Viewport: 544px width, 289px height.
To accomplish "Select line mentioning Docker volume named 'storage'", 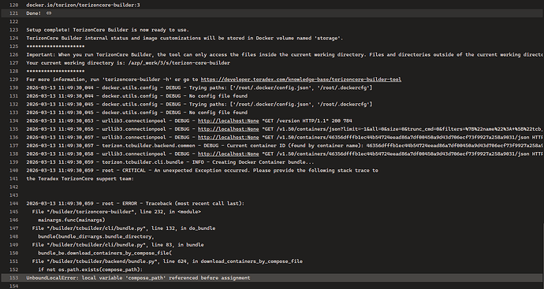I will pyautogui.click(x=184, y=38).
